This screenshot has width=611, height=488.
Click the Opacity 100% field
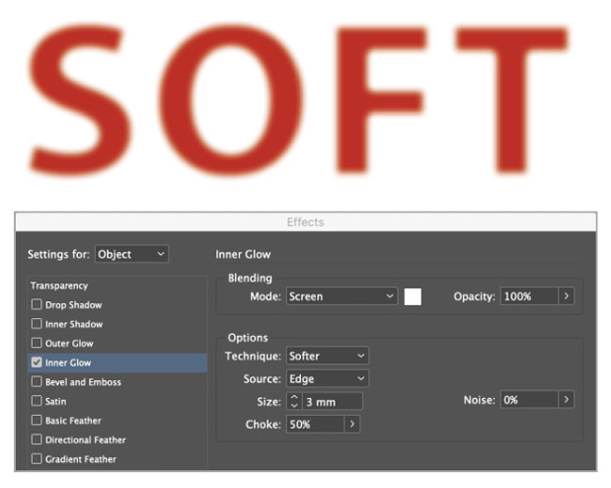[529, 297]
